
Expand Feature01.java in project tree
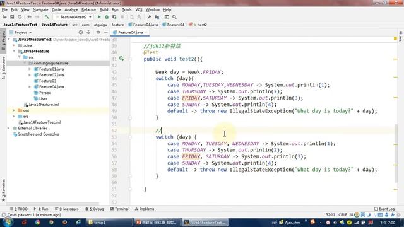click(x=30, y=69)
